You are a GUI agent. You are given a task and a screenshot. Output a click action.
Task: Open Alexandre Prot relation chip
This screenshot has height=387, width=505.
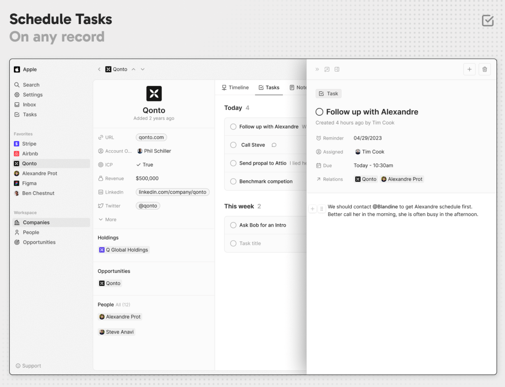(x=402, y=179)
